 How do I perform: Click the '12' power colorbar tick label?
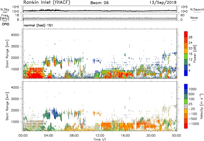coord(190,60)
